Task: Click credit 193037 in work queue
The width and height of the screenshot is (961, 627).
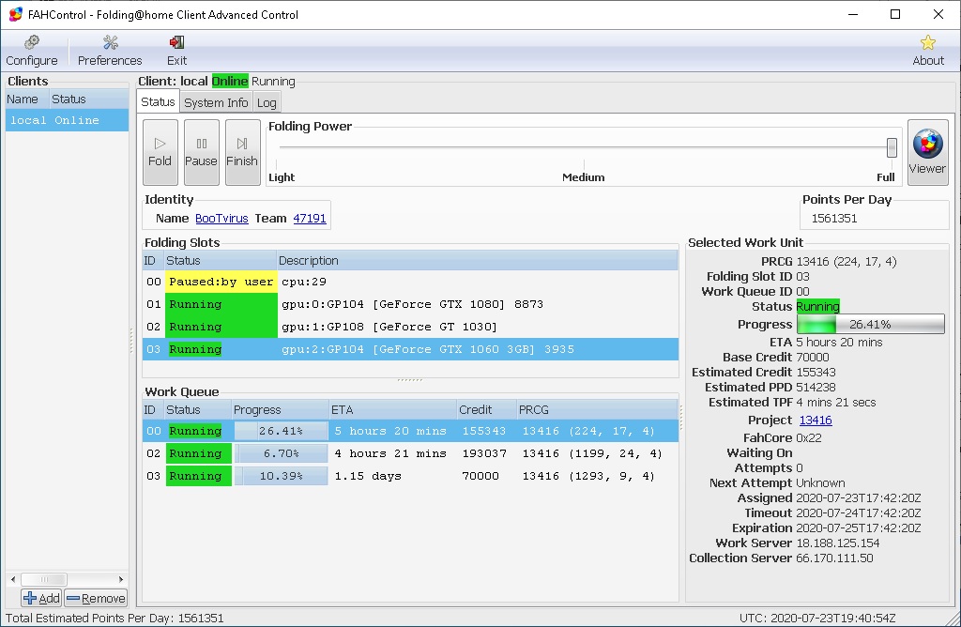Action: point(484,453)
